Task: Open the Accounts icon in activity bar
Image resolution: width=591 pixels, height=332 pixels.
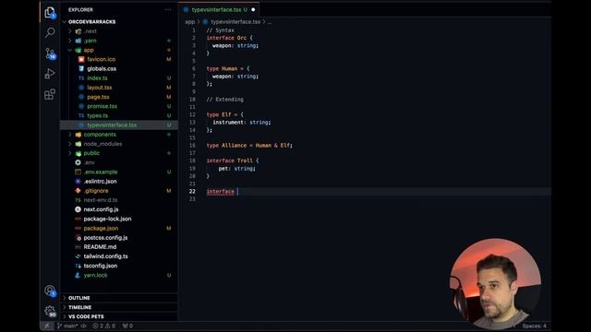Action: click(x=50, y=290)
